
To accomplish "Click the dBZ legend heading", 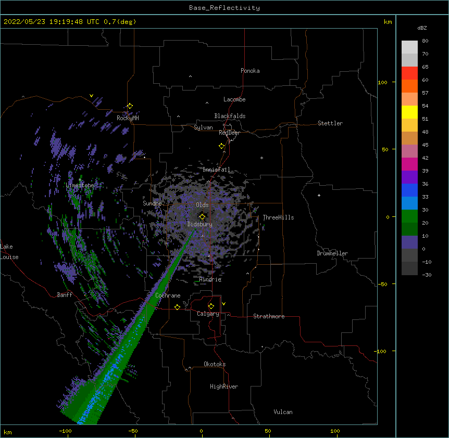I will click(422, 28).
